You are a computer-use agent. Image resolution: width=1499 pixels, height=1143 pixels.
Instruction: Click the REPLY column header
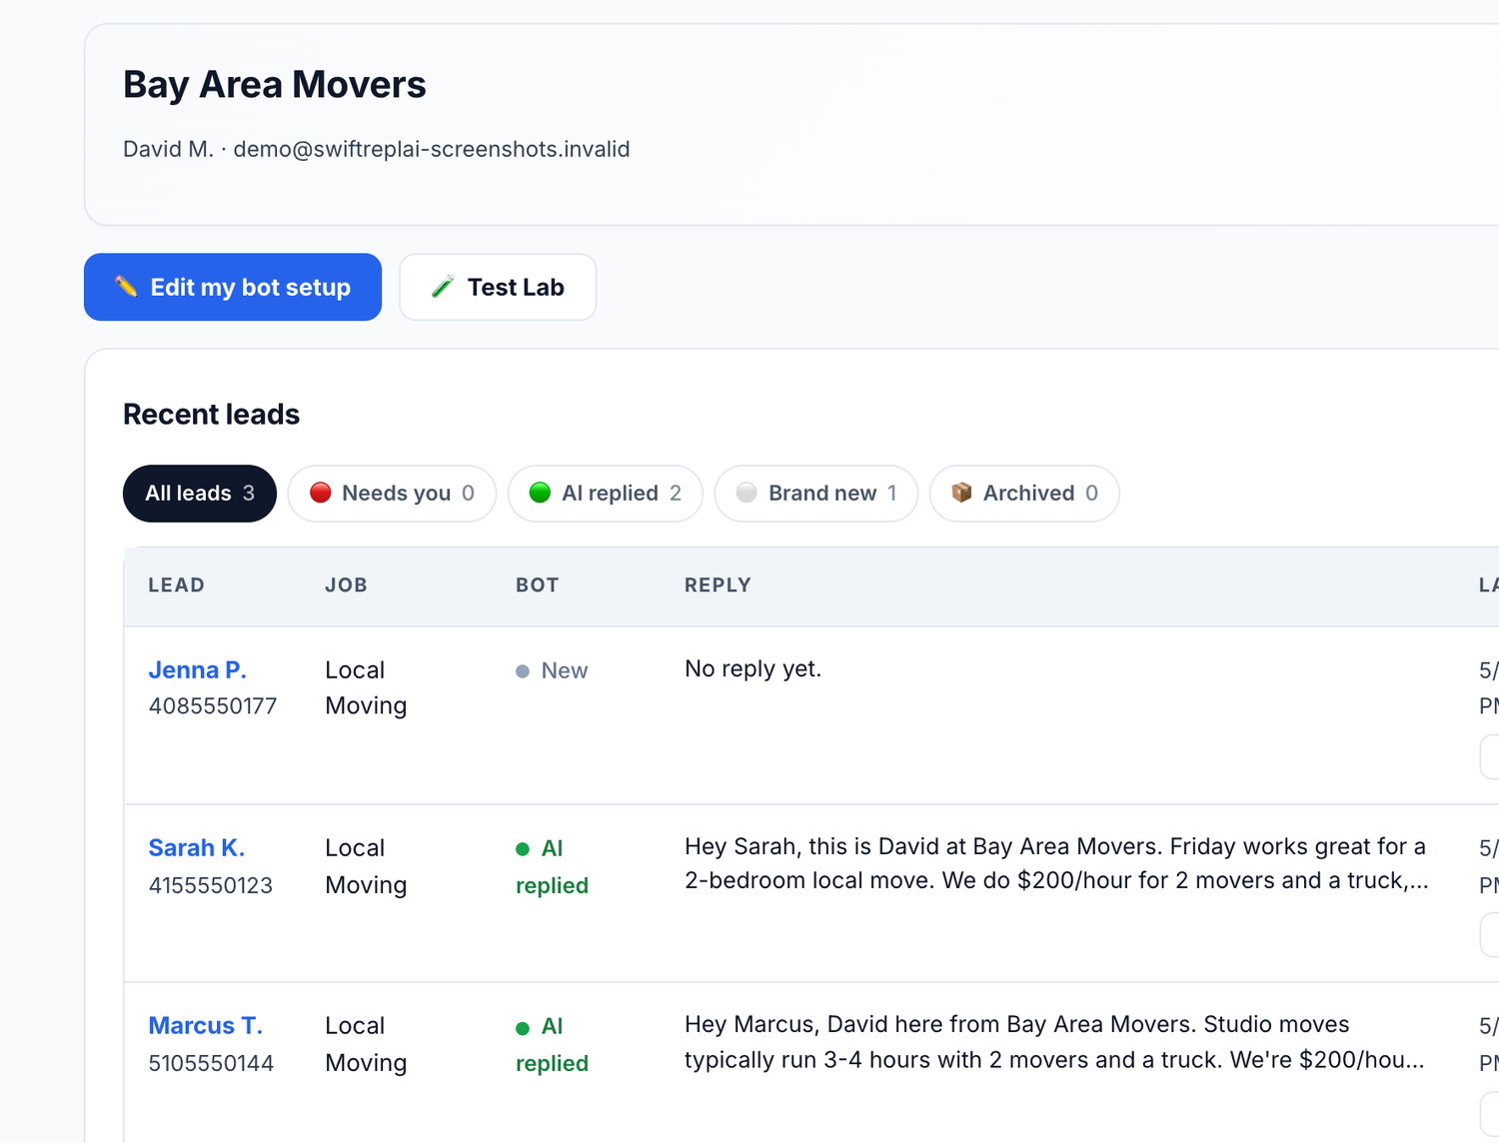tap(718, 585)
